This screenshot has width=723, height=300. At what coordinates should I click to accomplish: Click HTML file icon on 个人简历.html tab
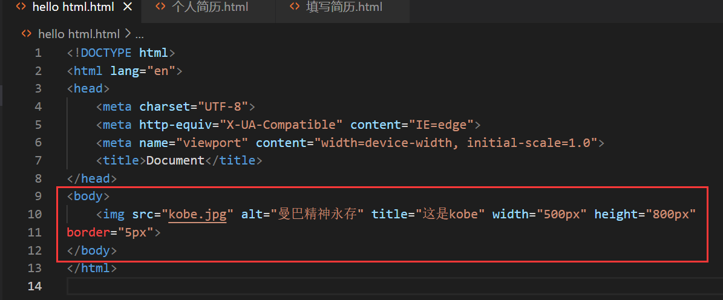(160, 7)
